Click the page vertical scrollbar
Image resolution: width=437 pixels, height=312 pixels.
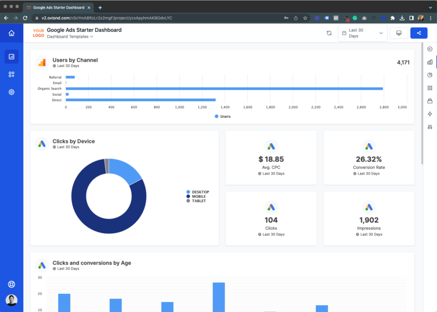422,104
